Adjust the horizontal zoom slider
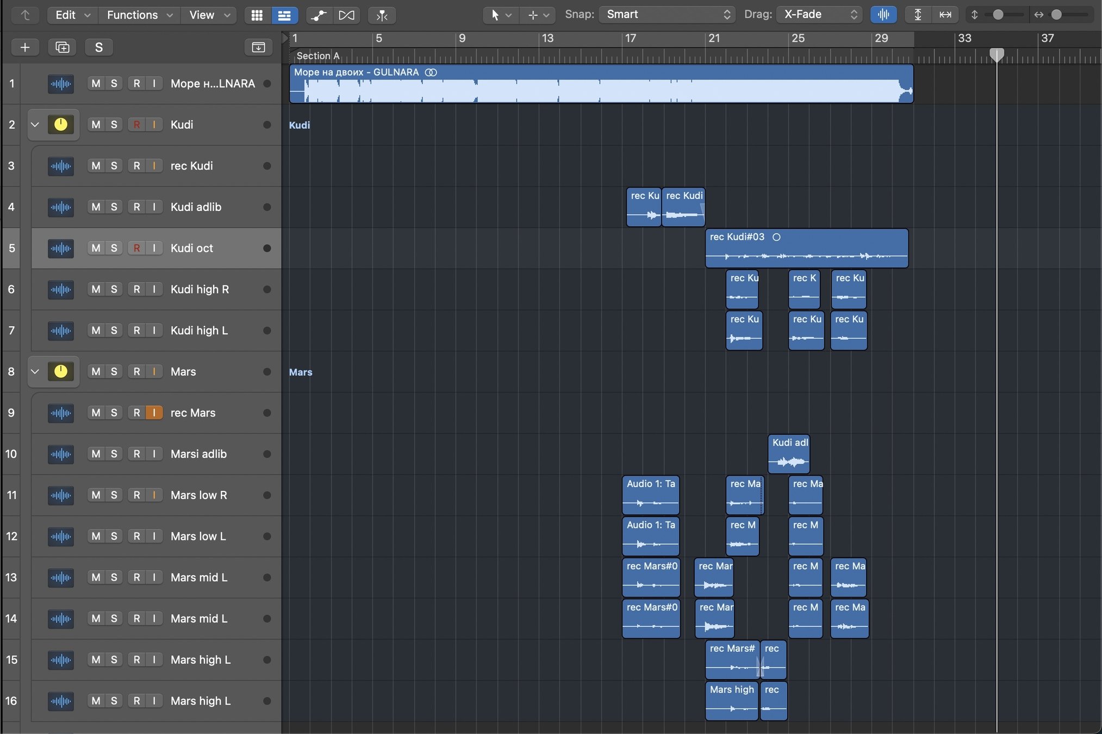1102x734 pixels. (1056, 15)
